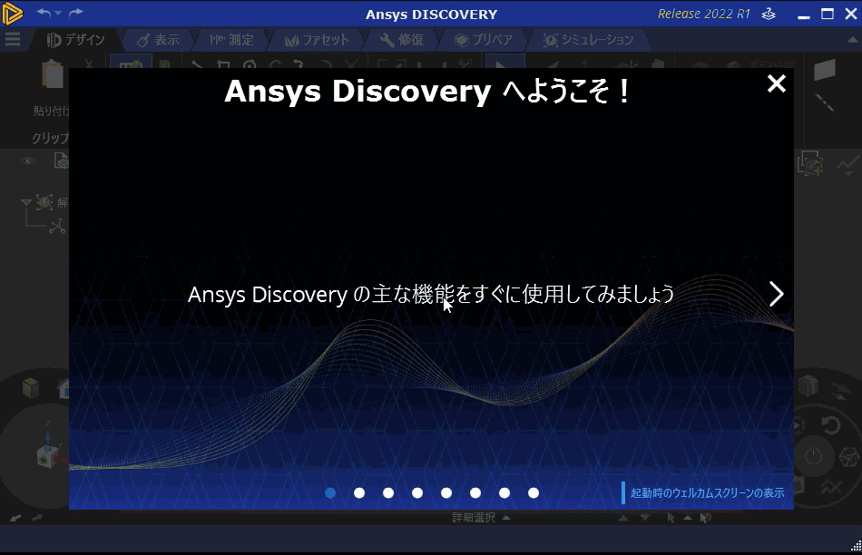
Task: Jump to seventh welcome page dot
Action: (504, 493)
